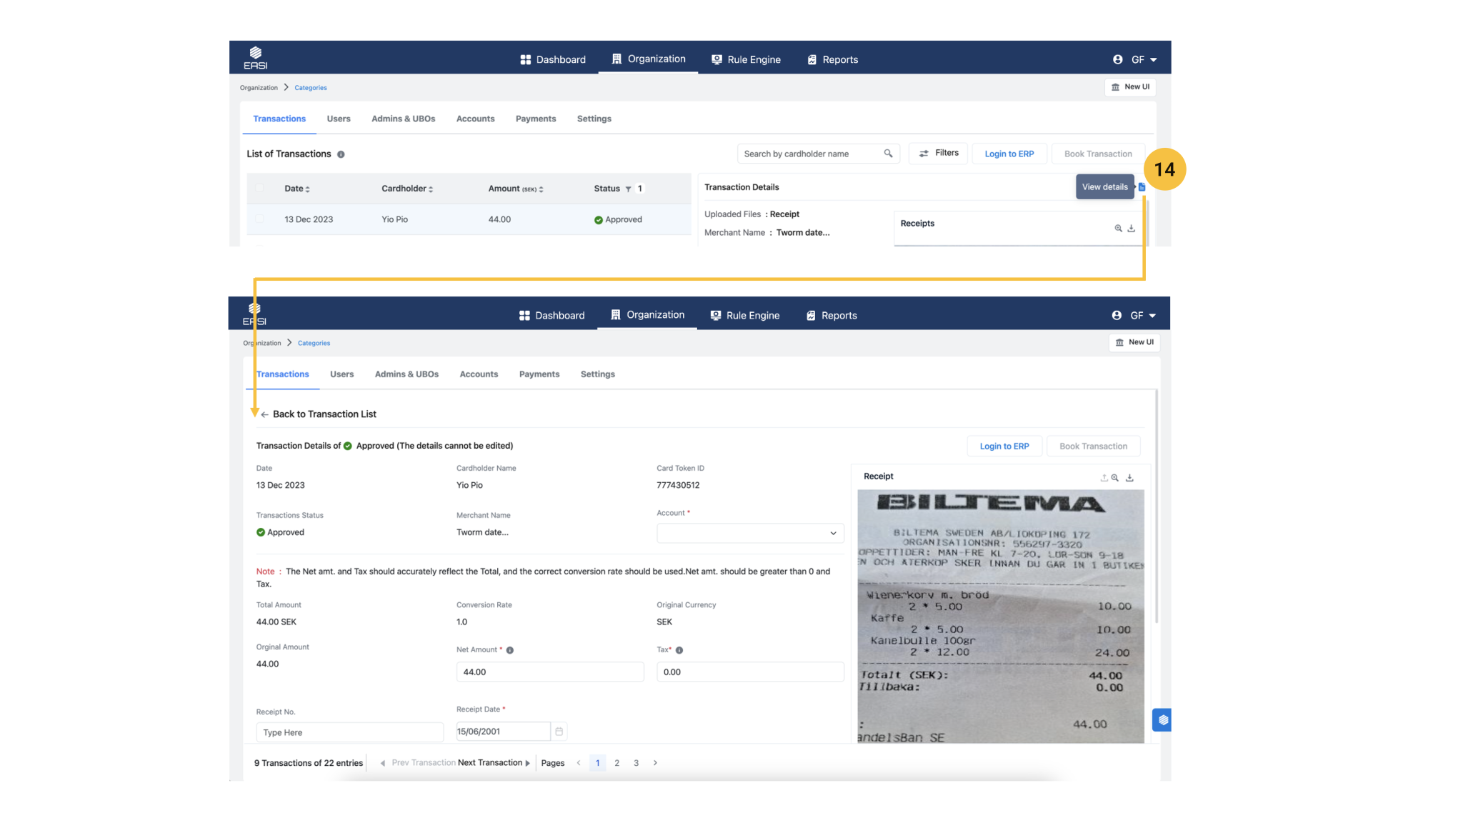The width and height of the screenshot is (1463, 823).
Task: Open the Status column filter icon
Action: (628, 189)
